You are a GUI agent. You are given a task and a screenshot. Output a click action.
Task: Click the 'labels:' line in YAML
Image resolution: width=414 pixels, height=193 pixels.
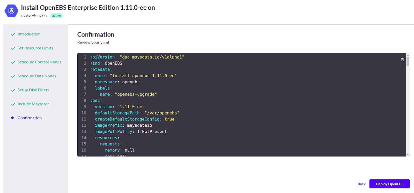coord(103,88)
